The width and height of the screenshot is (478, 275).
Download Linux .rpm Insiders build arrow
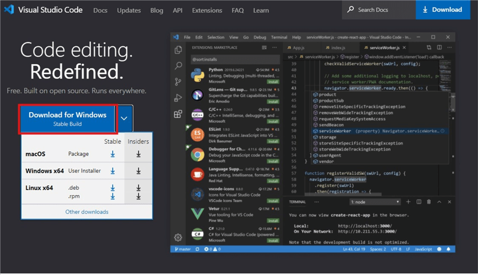click(138, 196)
